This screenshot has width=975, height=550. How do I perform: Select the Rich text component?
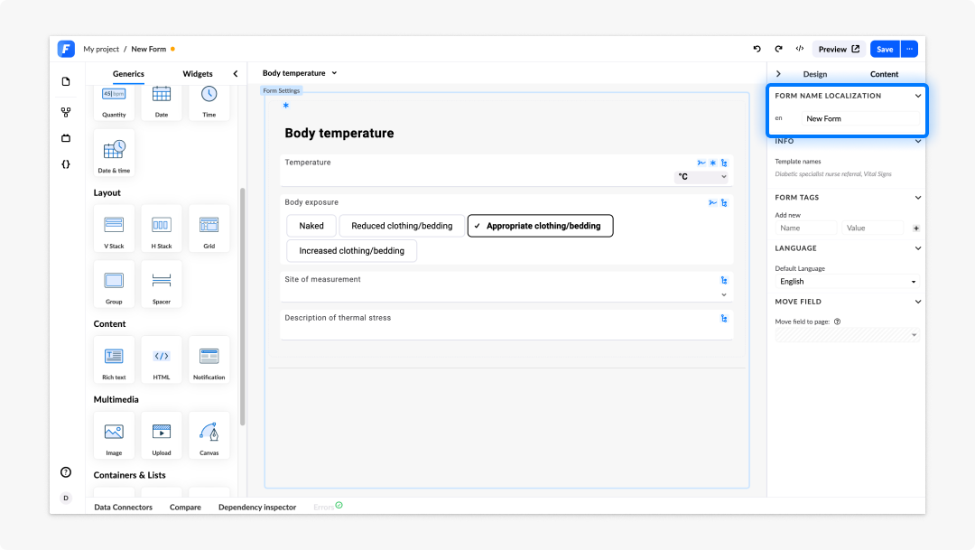pos(114,359)
